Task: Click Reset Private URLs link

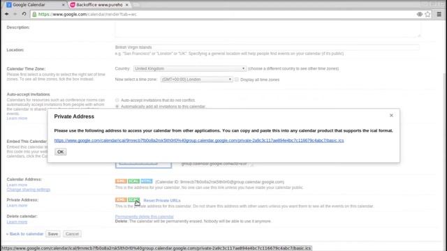Action: click(162, 201)
